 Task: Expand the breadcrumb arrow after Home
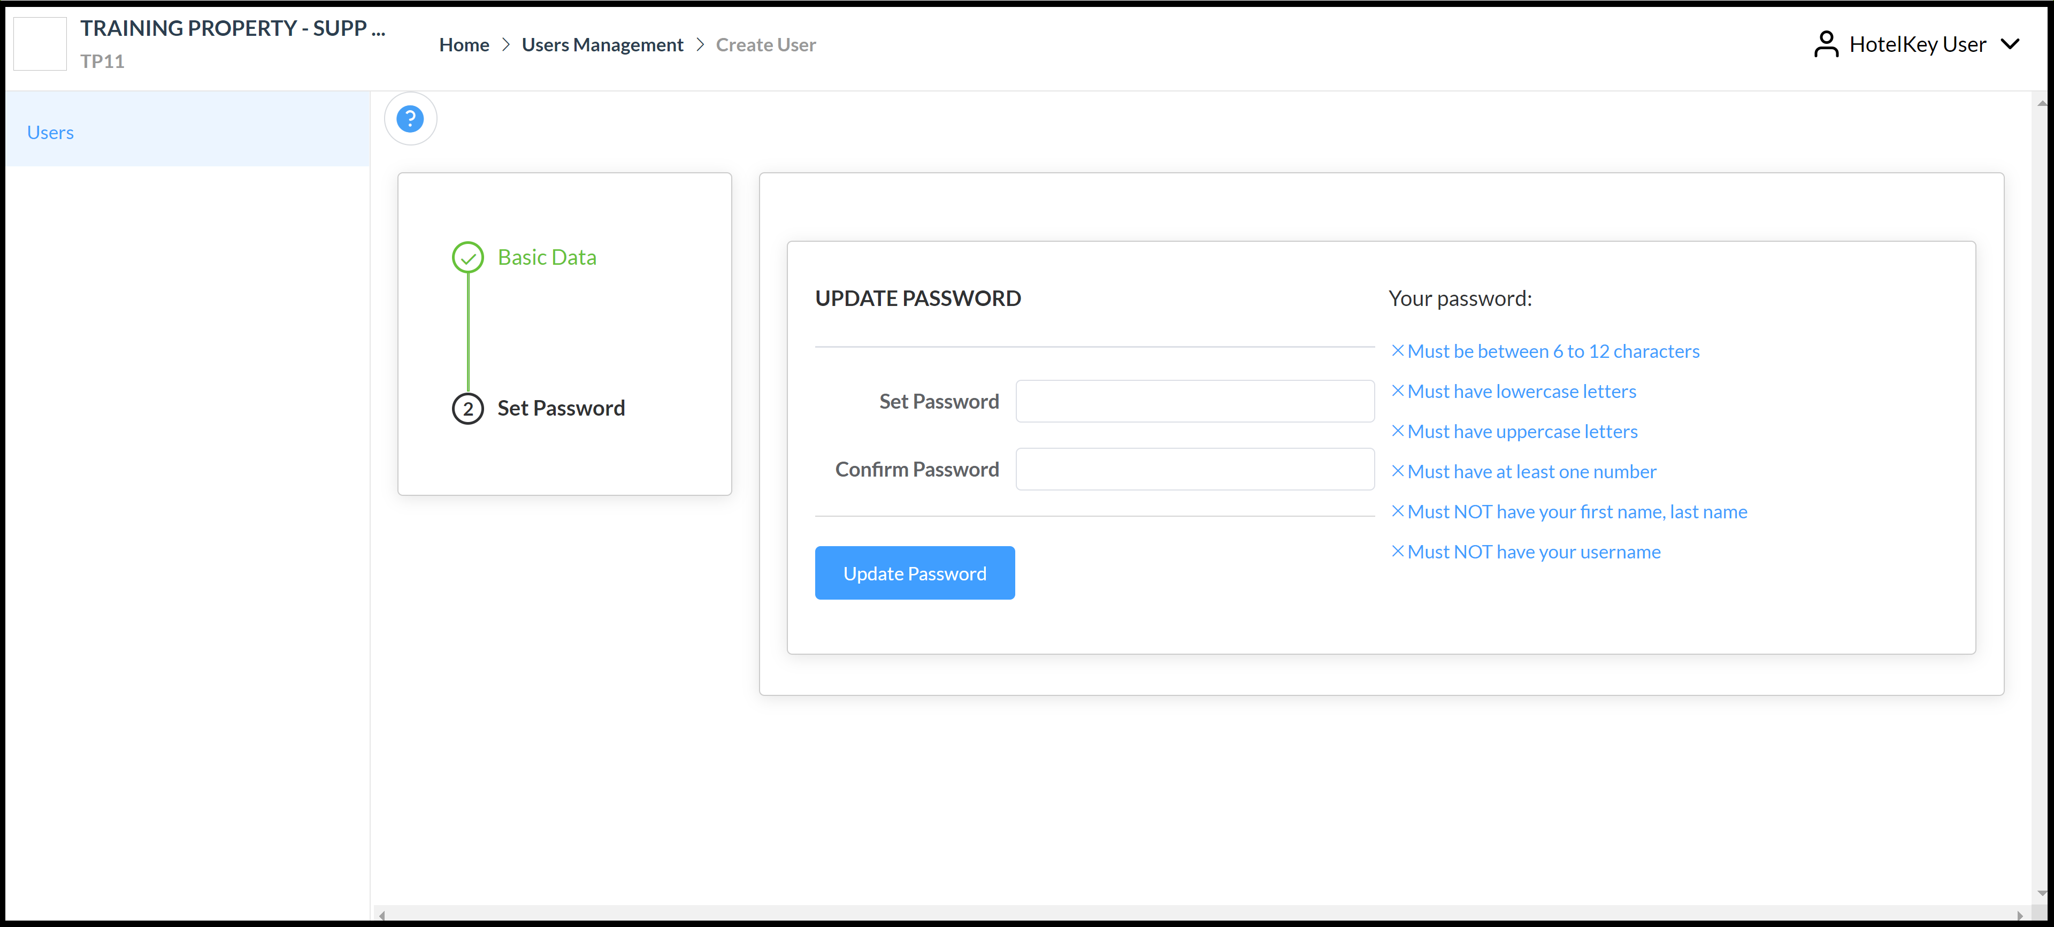coord(505,44)
